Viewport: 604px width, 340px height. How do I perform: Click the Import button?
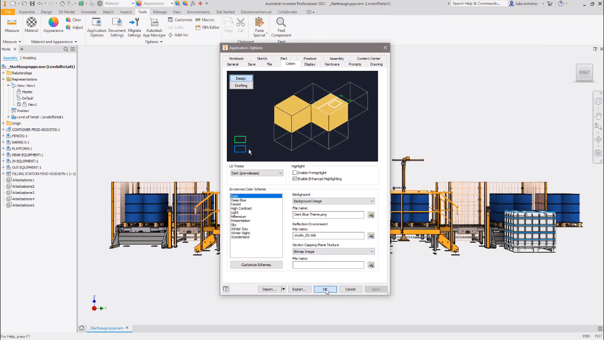coord(269,289)
